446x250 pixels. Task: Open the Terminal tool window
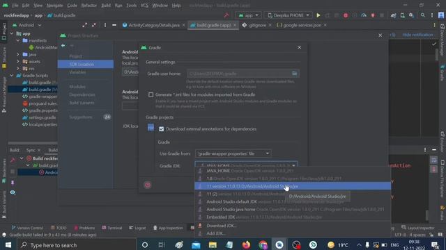pyautogui.click(x=112, y=228)
